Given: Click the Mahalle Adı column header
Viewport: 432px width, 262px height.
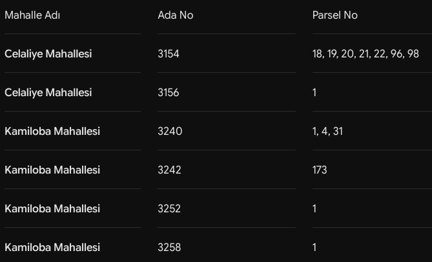Looking at the screenshot, I should 32,15.
